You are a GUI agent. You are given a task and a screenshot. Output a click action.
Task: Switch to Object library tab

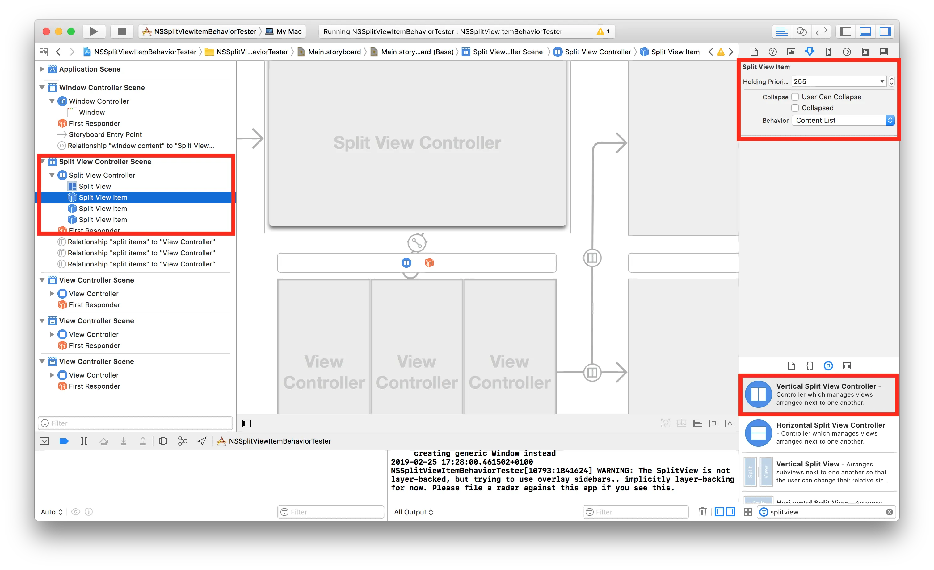[828, 366]
